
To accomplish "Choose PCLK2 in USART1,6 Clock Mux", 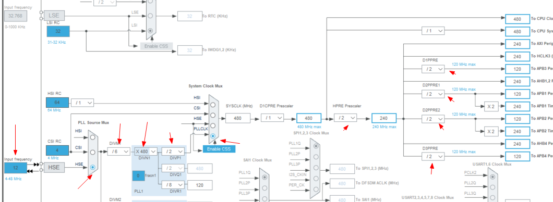I will pyautogui.click(x=492, y=177).
